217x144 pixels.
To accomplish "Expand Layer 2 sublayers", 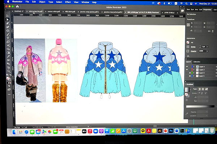I will click(x=194, y=70).
